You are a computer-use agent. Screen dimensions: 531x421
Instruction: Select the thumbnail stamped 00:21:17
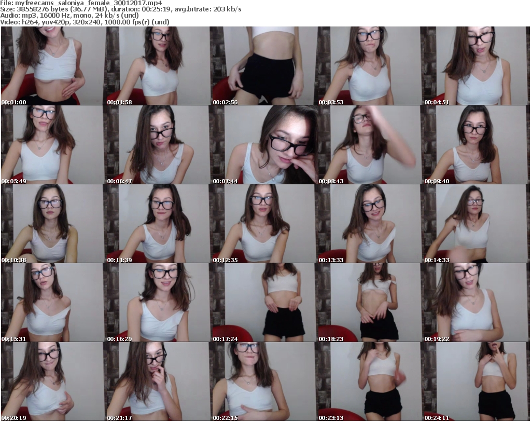[159, 382]
